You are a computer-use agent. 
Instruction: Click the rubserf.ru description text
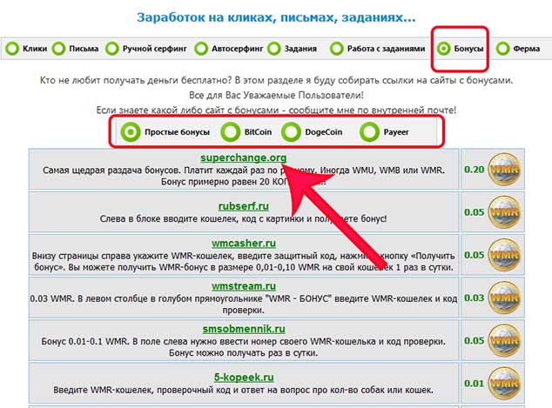pos(243,218)
